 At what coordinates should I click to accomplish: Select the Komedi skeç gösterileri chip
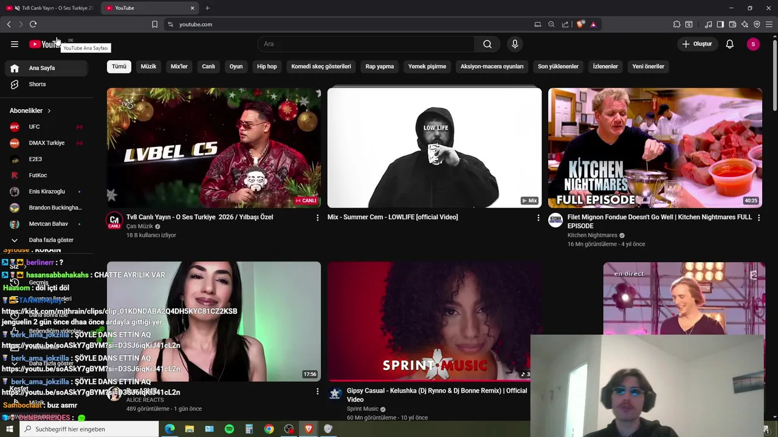pos(321,66)
